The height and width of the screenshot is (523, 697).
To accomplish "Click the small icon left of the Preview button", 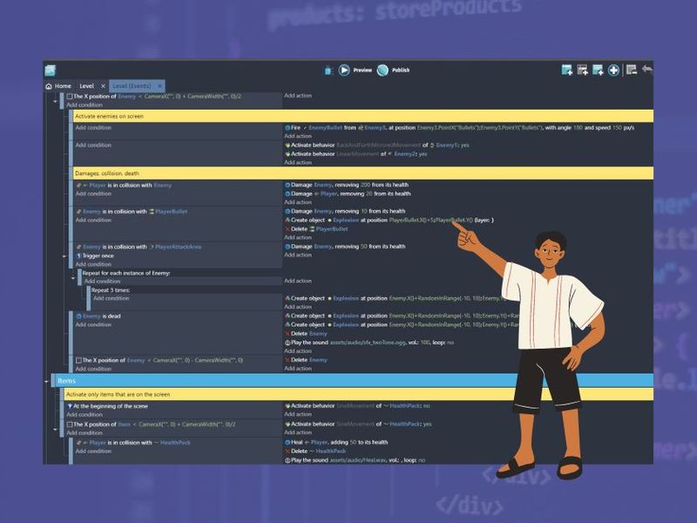I will [x=328, y=71].
